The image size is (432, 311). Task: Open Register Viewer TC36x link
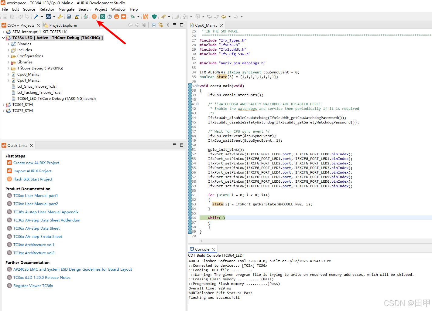click(x=33, y=286)
